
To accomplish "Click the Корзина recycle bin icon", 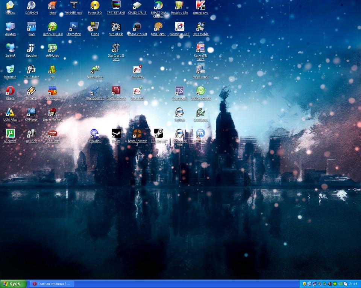I will [x=11, y=69].
